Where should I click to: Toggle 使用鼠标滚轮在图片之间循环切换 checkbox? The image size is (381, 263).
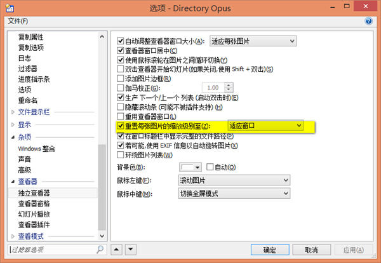click(x=120, y=60)
